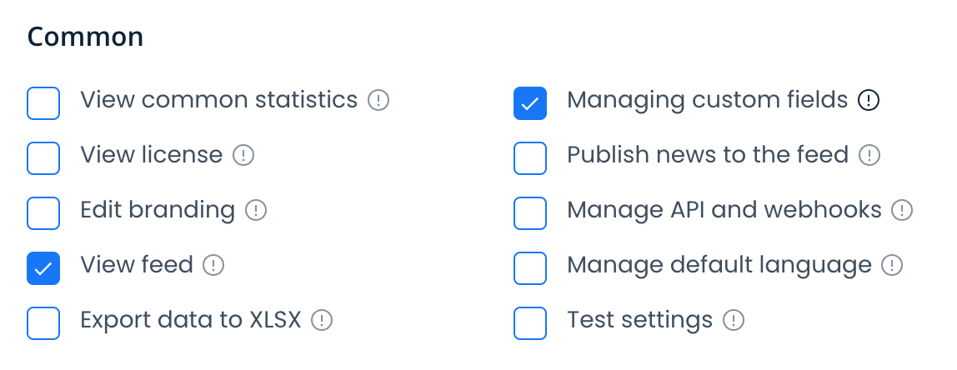Click info icon next to Export data to XLSX

(x=322, y=320)
